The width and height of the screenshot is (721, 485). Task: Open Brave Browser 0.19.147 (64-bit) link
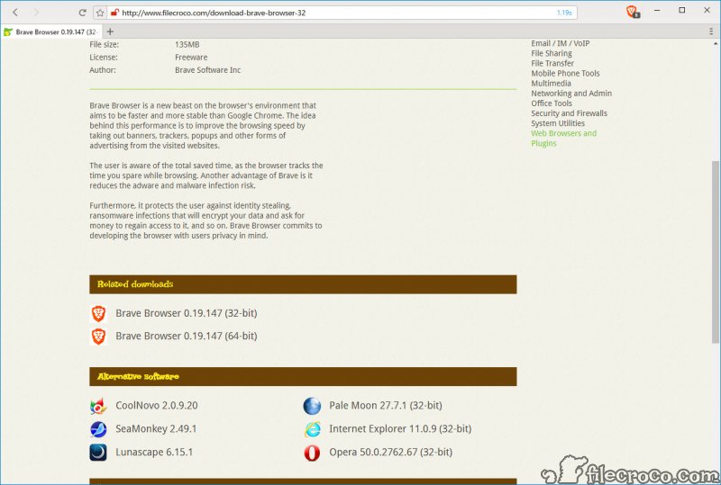[x=187, y=337]
